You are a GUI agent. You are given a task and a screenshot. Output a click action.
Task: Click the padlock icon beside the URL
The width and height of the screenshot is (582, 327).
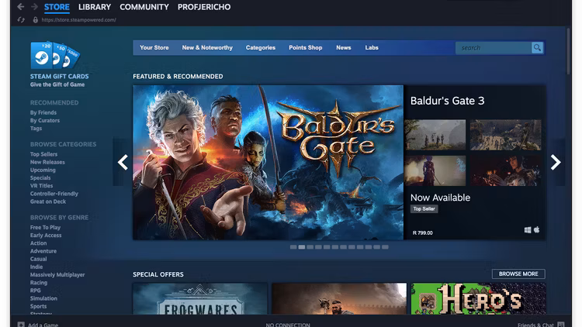click(35, 19)
